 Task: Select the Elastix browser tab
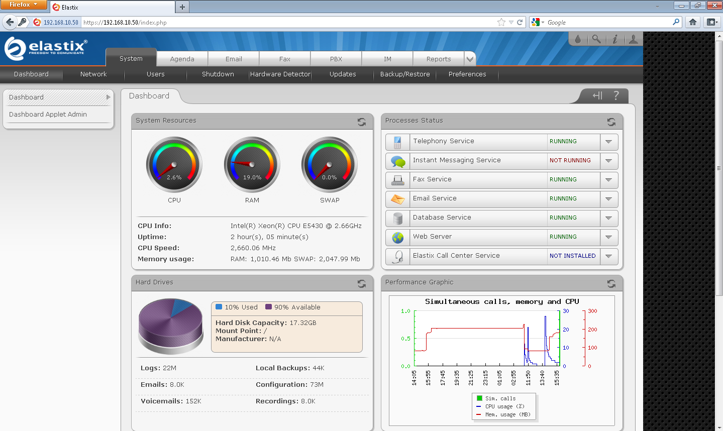(x=113, y=7)
